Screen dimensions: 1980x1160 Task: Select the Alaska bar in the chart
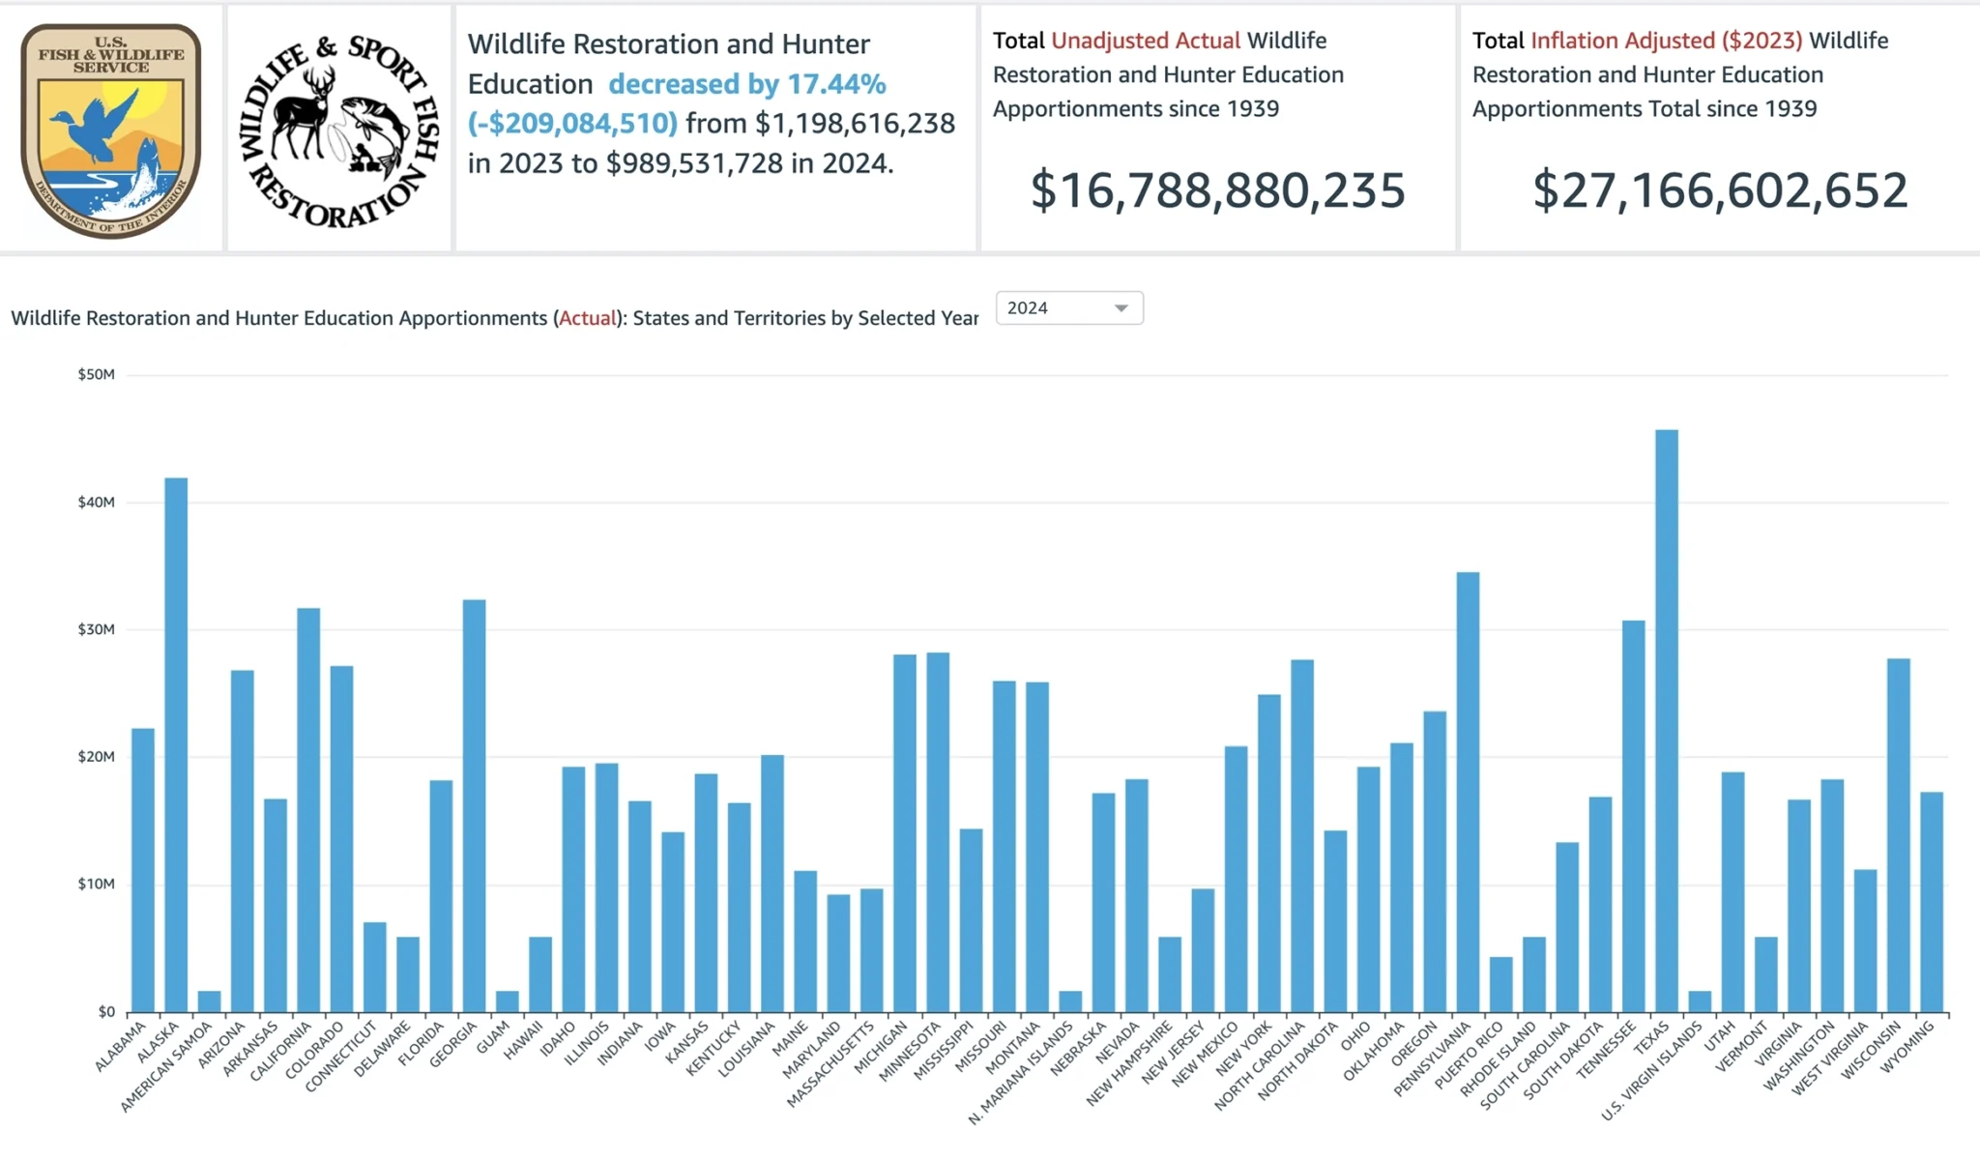pos(176,744)
